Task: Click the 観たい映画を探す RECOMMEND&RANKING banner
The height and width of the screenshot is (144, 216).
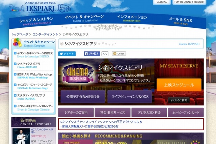Action: coord(131,136)
